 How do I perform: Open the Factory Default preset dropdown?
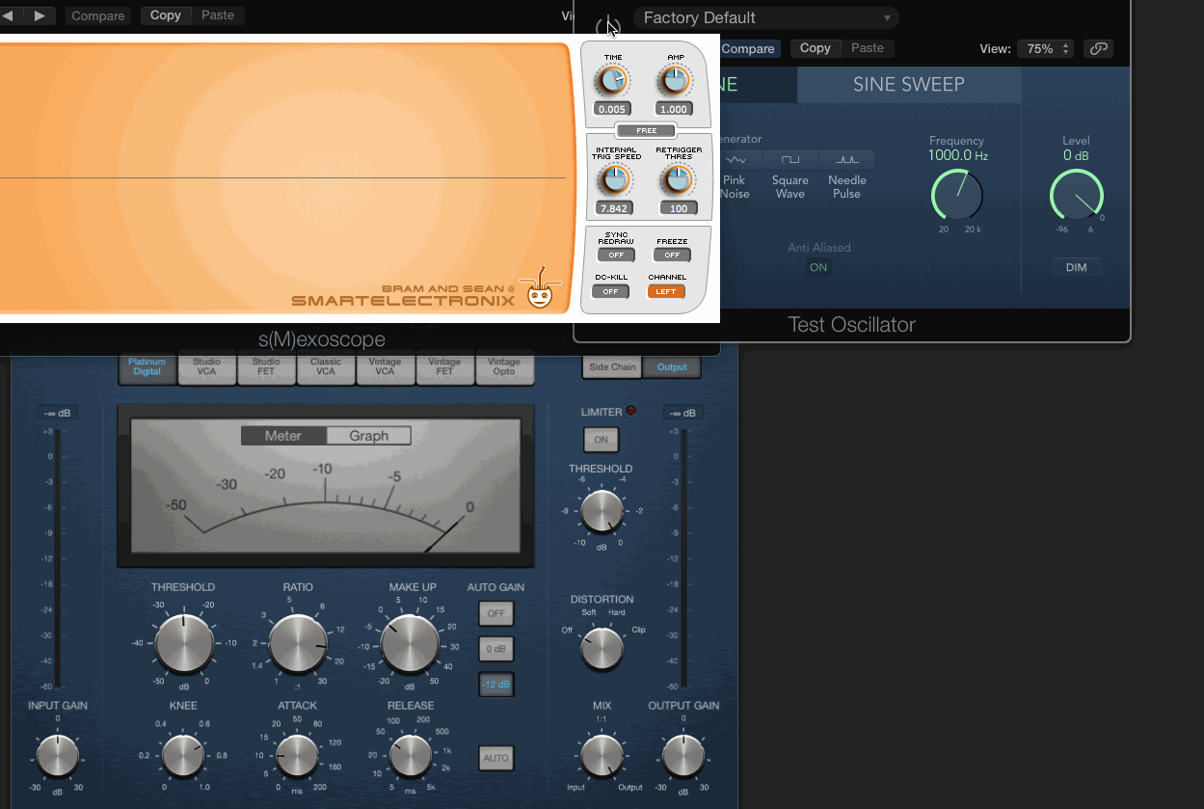(x=766, y=17)
